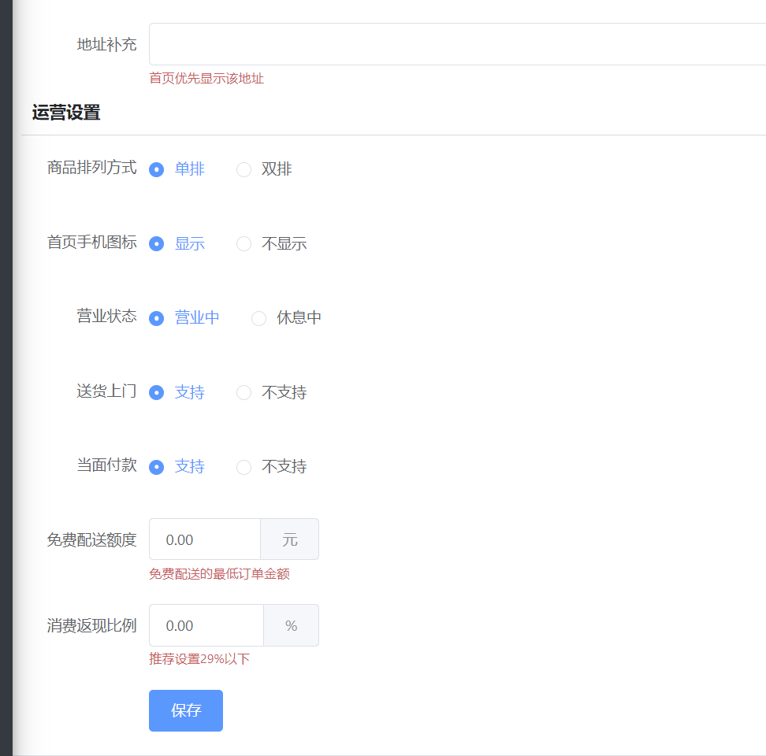Click the 推荐设置29%以下 hint text
Screen dimensions: 766x756
coord(199,659)
